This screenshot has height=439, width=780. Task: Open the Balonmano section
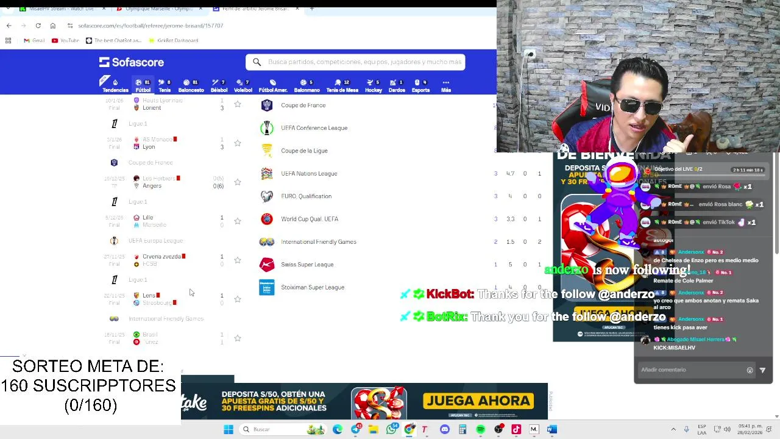pos(307,86)
